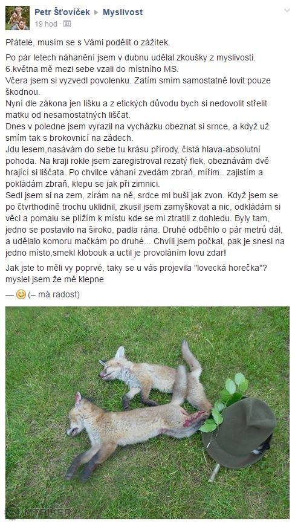
Task: Click the question 'Jak jste to měli vy poprvé'
Action: pyautogui.click(x=136, y=268)
